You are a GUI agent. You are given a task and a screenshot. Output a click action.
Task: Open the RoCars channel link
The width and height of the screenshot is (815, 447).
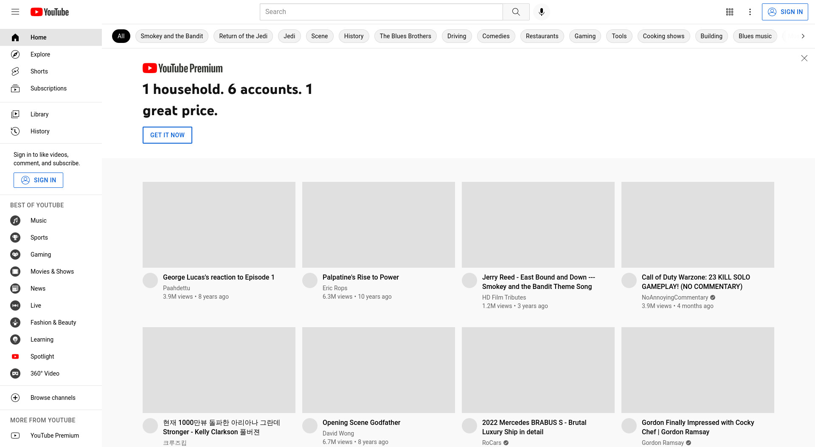tap(492, 443)
